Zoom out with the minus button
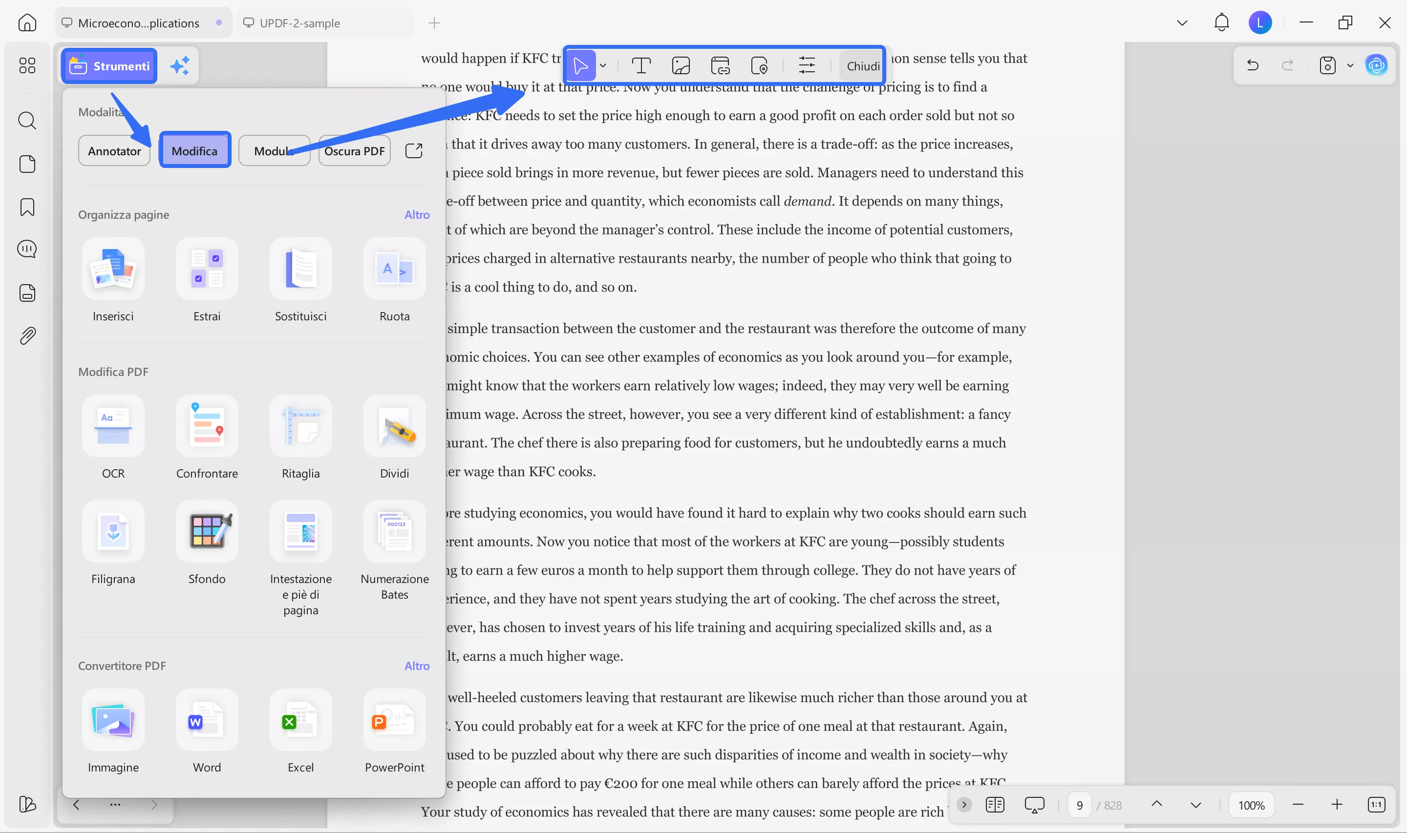 [x=1297, y=804]
